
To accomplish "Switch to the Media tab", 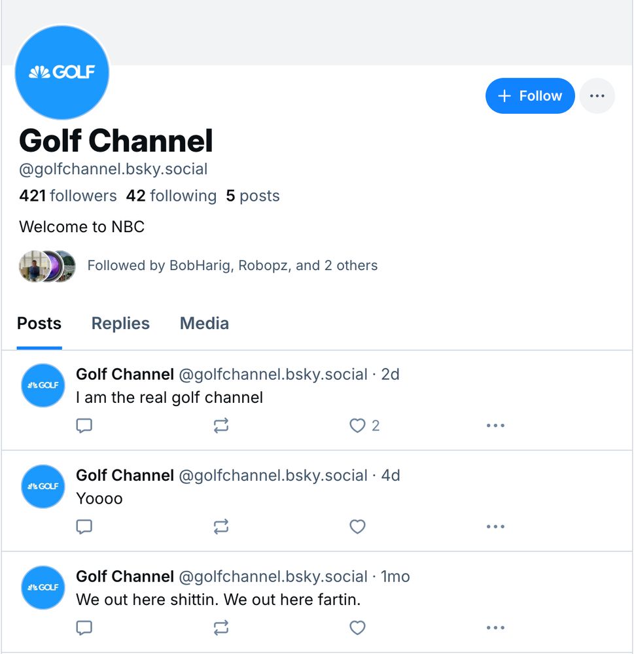I will (204, 324).
